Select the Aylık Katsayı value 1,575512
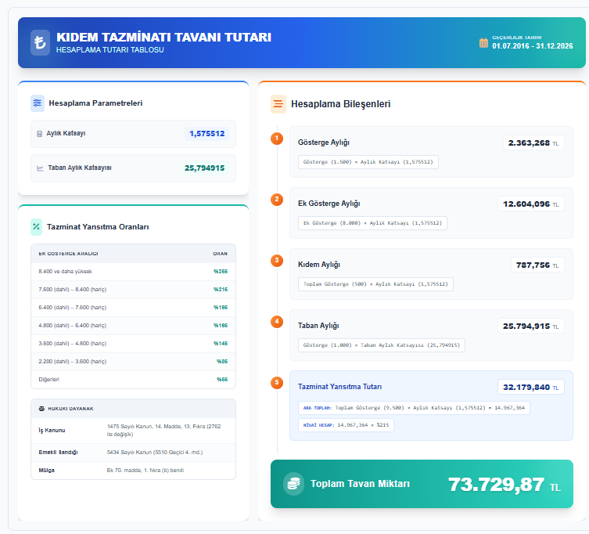This screenshot has height=534, width=589. pos(207,133)
